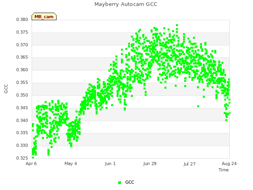Click the 0.355 y-axis value

22,82
